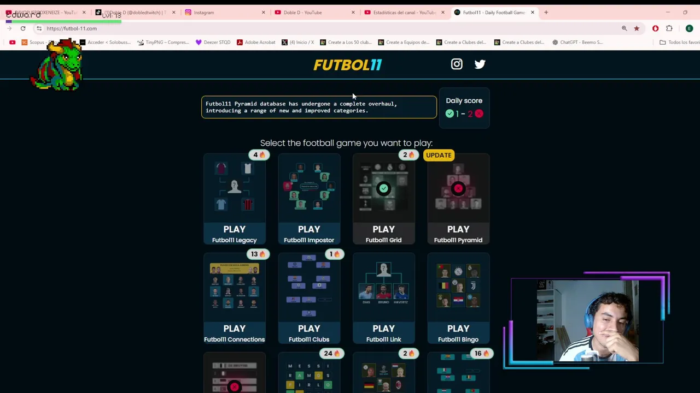700x393 pixels.
Task: Open ChatGPT - Beemo bookmark
Action: (577, 42)
